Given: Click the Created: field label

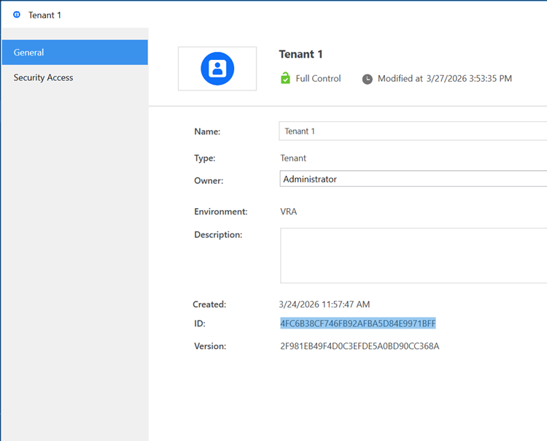Looking at the screenshot, I should click(x=209, y=304).
